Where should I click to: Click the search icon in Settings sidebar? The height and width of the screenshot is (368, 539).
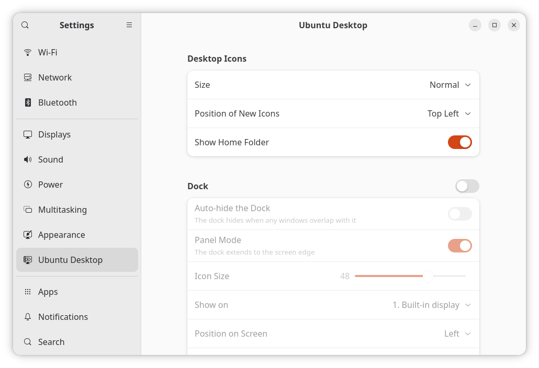click(x=25, y=25)
